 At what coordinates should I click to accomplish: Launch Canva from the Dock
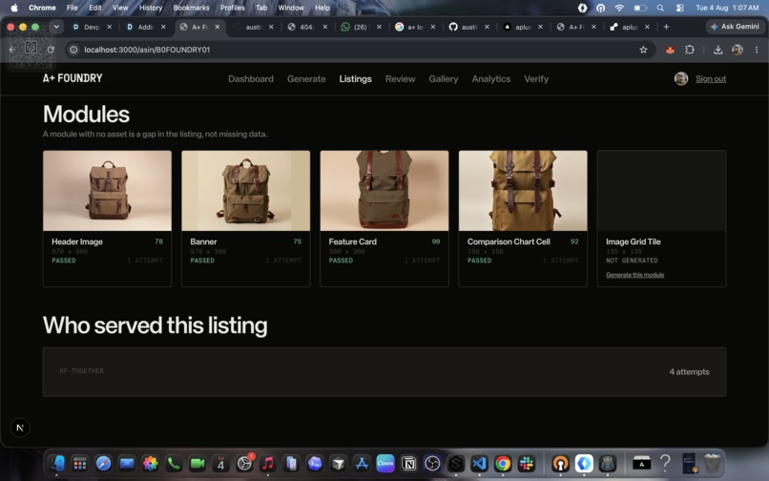[385, 463]
